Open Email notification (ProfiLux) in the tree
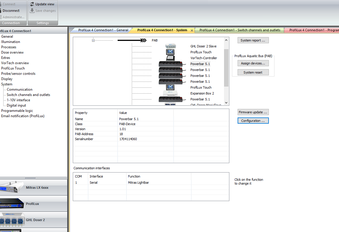This screenshot has width=339, height=232. point(23,116)
